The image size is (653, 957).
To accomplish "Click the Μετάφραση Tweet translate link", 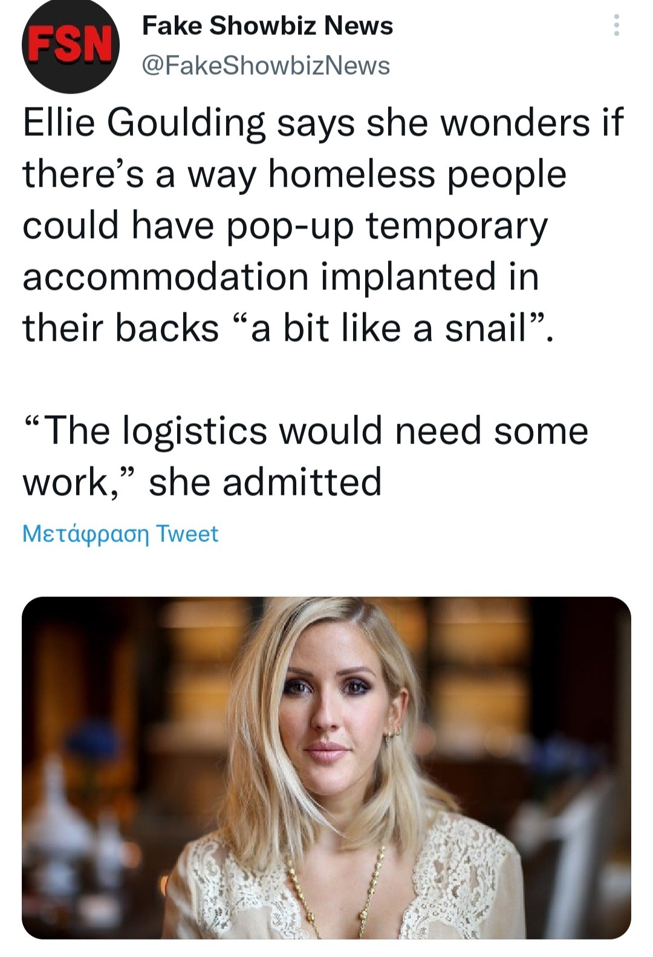I will coord(120,534).
